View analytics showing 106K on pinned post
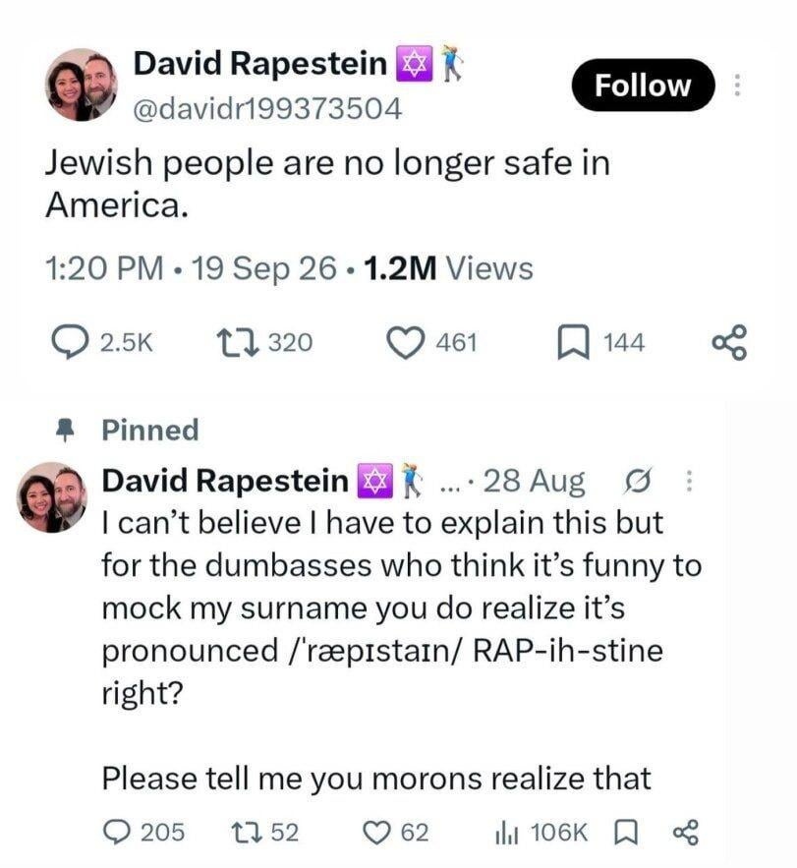The image size is (797, 868). tap(541, 832)
